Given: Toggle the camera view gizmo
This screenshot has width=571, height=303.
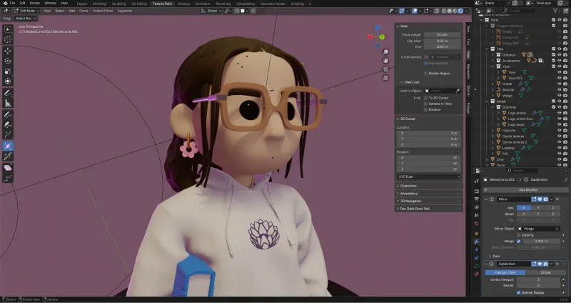Looking at the screenshot, I should (x=385, y=69).
